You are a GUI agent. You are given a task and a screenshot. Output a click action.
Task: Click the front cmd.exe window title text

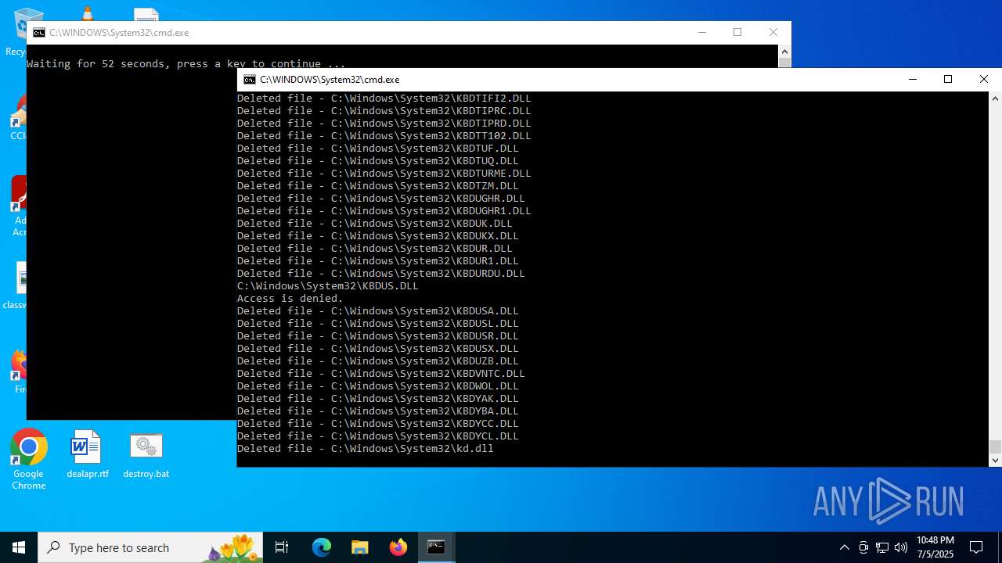pos(330,80)
